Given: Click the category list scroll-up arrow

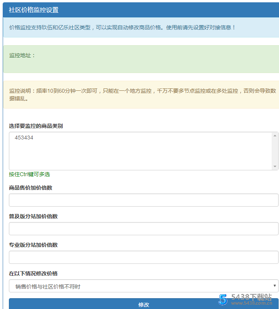Looking at the screenshot, I should [x=275, y=136].
